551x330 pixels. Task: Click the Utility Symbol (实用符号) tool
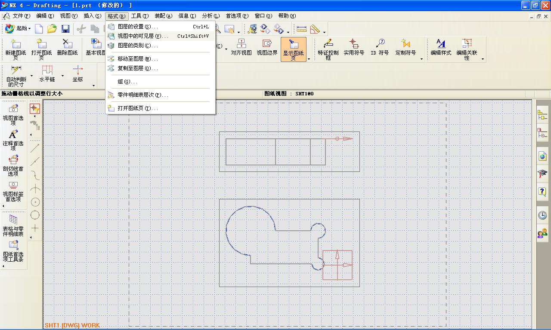(354, 47)
